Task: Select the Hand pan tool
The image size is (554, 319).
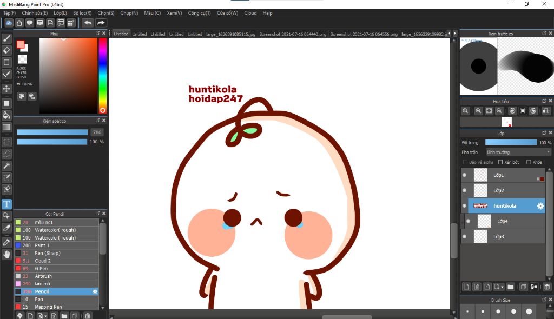Action: click(x=6, y=254)
